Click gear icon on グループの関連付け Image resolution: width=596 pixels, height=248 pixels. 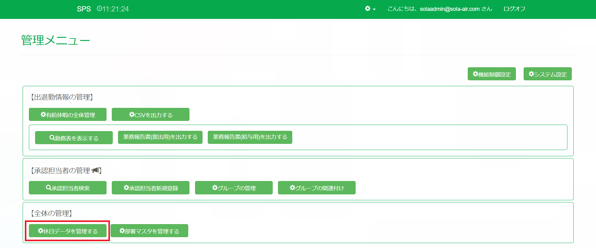pyautogui.click(x=292, y=188)
